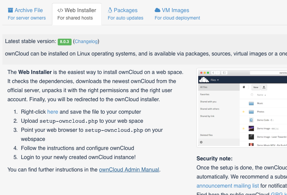Image resolution: width=287 pixels, height=195 pixels.
Task: Click 'Login to your newly created ownCloud instance!'
Action: (78, 157)
